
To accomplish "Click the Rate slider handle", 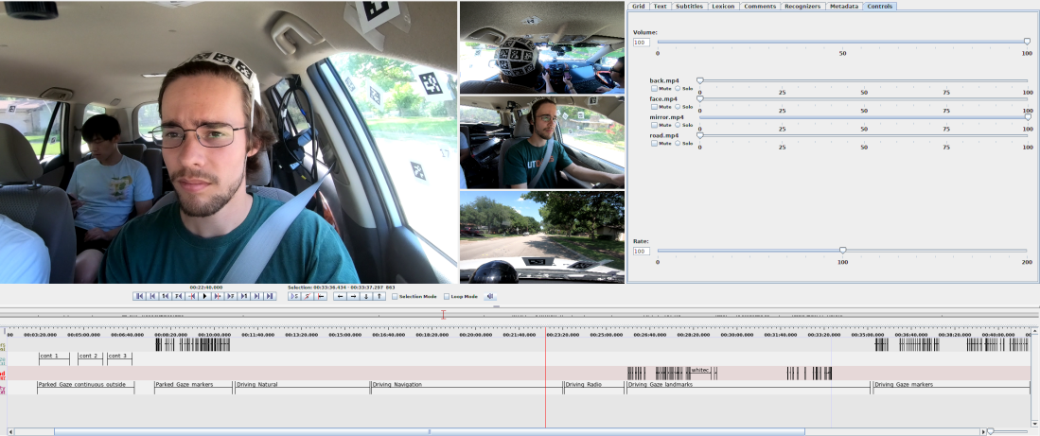I will [842, 251].
